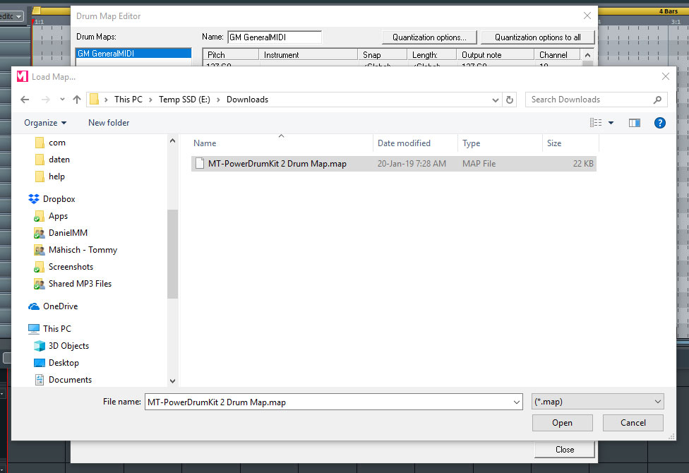The height and width of the screenshot is (473, 689).
Task: Sort files by Size column
Action: click(x=570, y=143)
